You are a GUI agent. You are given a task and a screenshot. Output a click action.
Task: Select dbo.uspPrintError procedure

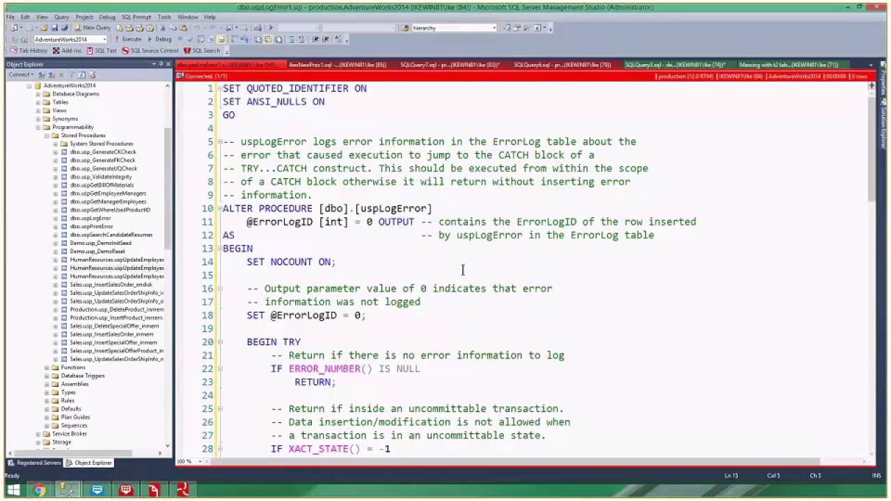point(91,227)
